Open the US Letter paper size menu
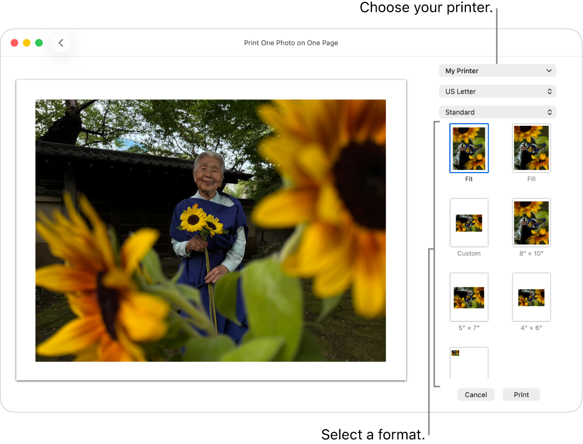583x444 pixels. click(497, 91)
